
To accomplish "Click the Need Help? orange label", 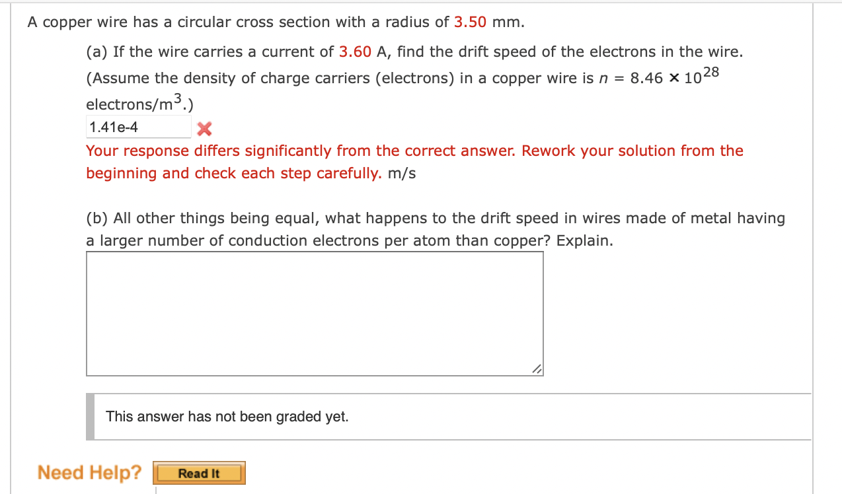I will pyautogui.click(x=89, y=472).
